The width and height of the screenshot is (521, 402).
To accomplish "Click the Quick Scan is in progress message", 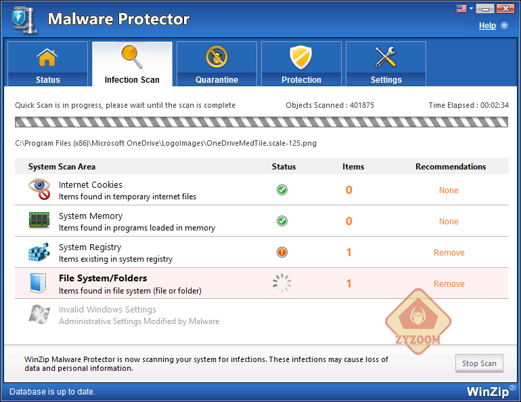I will pos(125,106).
